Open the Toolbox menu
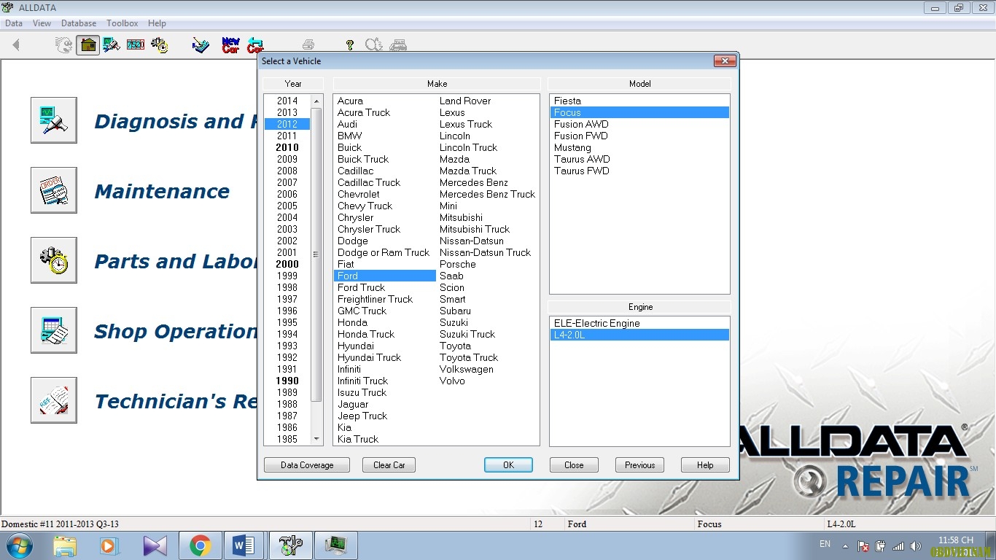 point(122,23)
